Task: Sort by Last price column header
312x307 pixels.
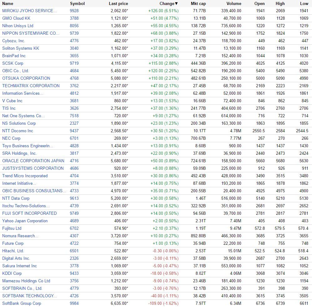Action: click(x=118, y=3)
